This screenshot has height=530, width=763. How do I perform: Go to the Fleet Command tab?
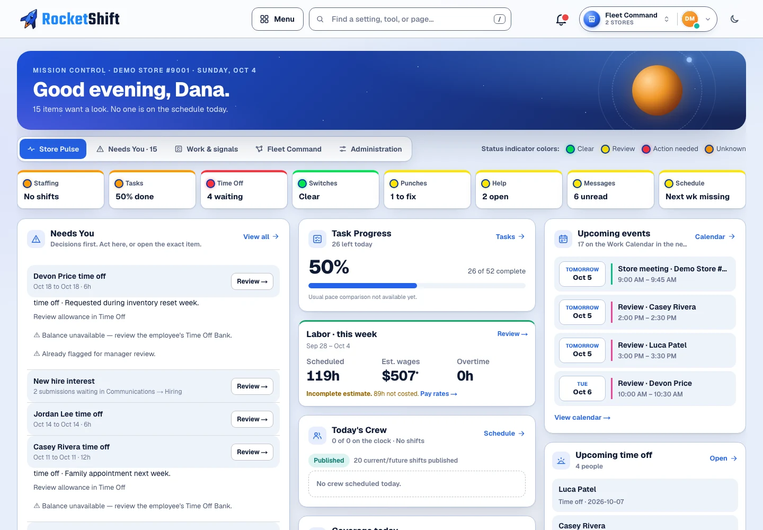[288, 149]
